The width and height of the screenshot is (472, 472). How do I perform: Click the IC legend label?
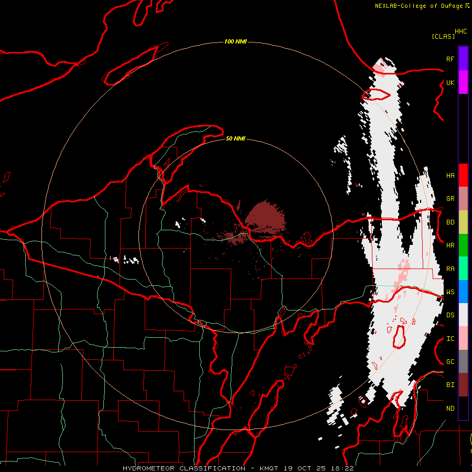(x=450, y=339)
